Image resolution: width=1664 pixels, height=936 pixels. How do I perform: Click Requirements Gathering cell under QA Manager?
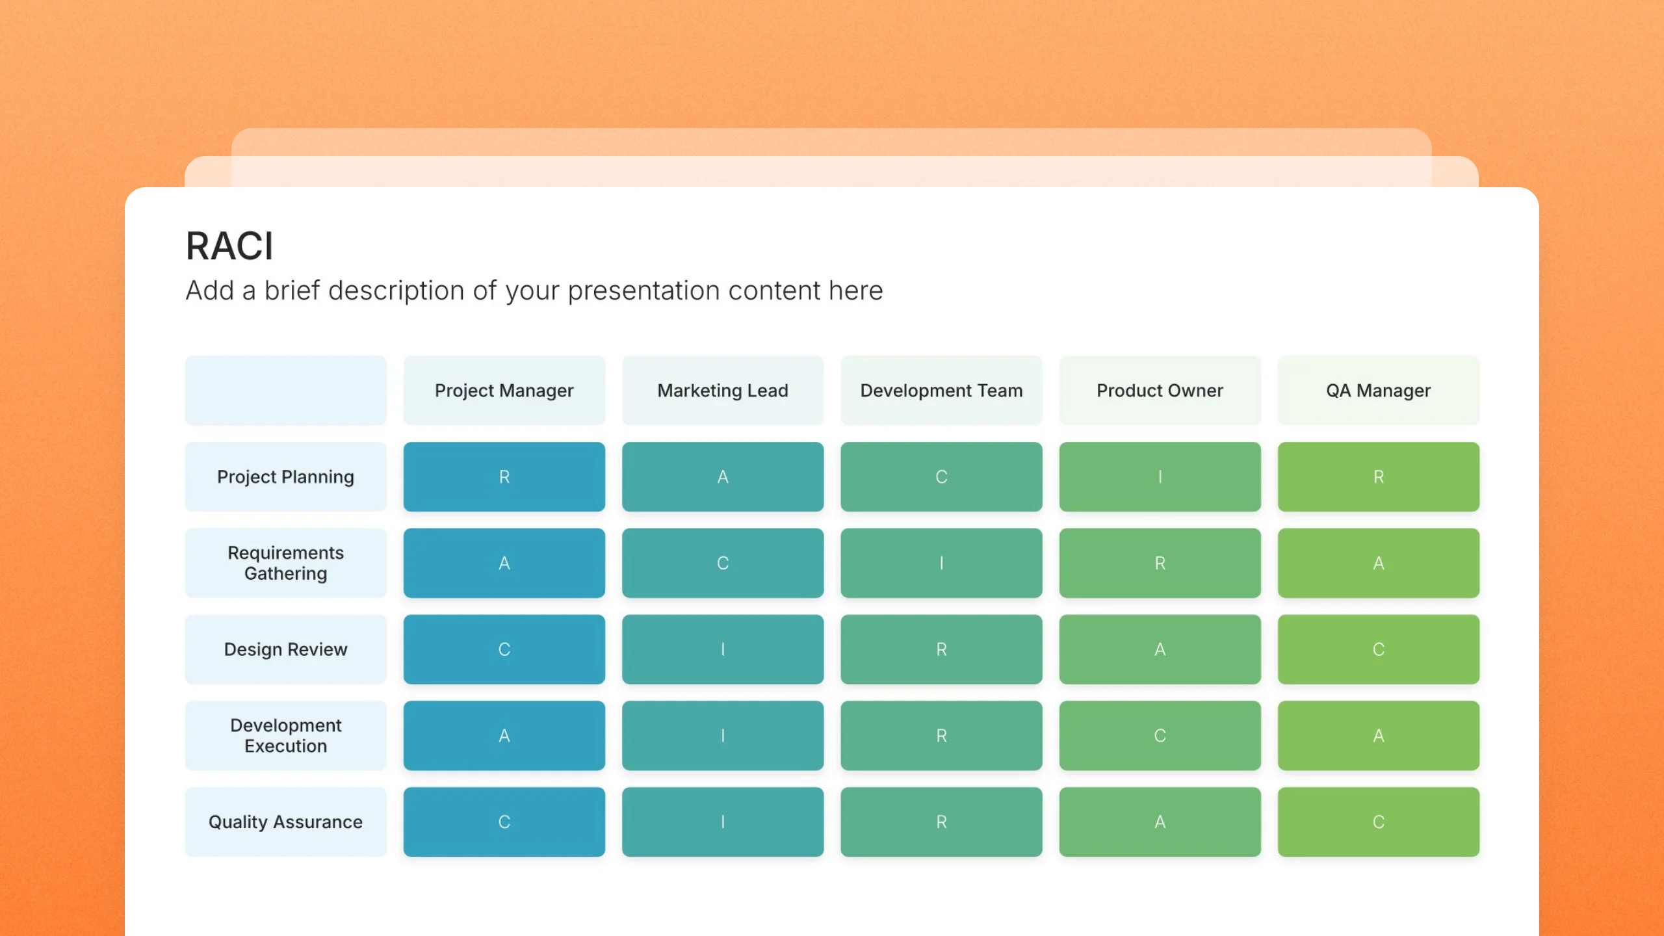(x=1378, y=563)
